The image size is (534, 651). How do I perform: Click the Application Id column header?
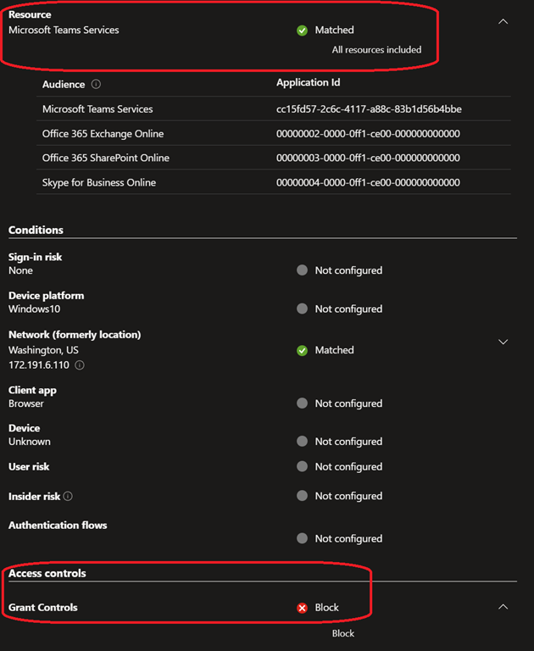pos(314,83)
